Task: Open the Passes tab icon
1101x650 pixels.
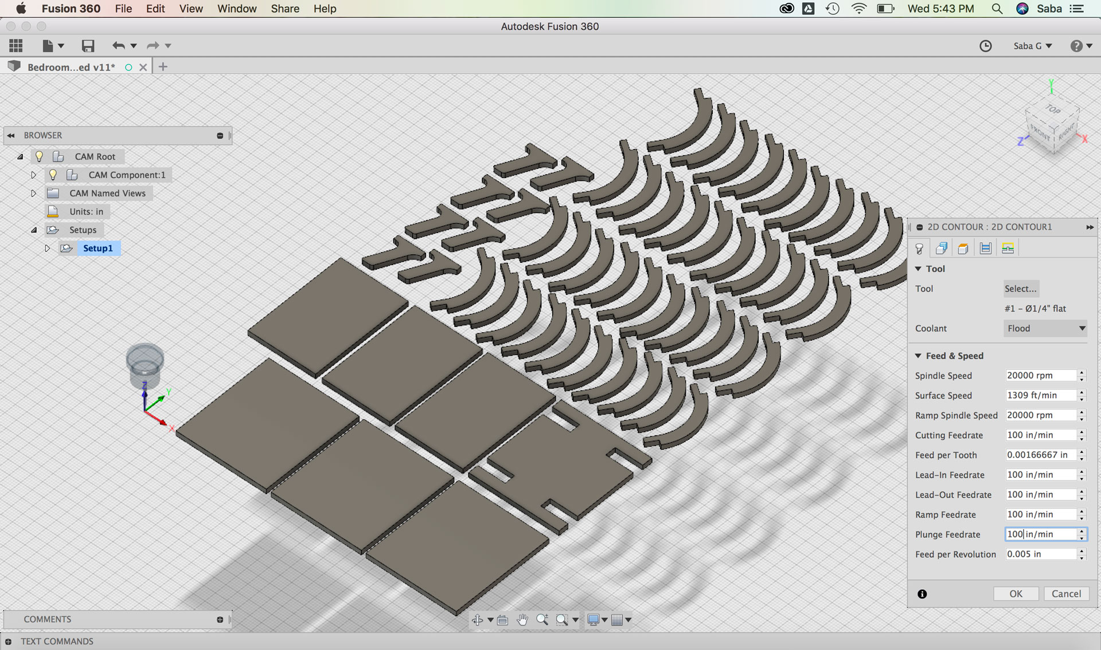Action: click(x=986, y=248)
